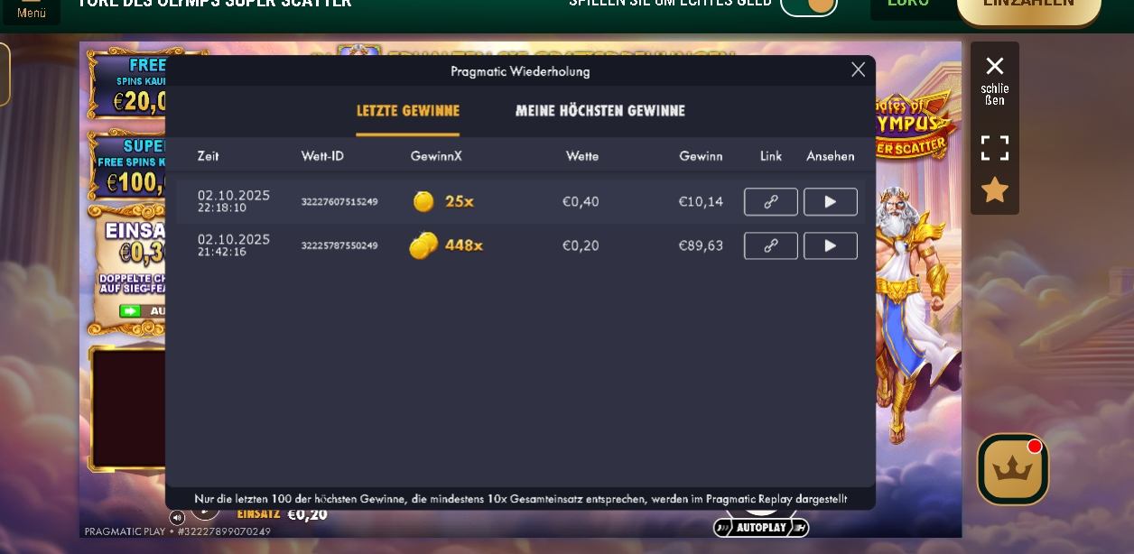Image resolution: width=1134 pixels, height=554 pixels.
Task: Add game to favorites with star icon
Action: (994, 190)
